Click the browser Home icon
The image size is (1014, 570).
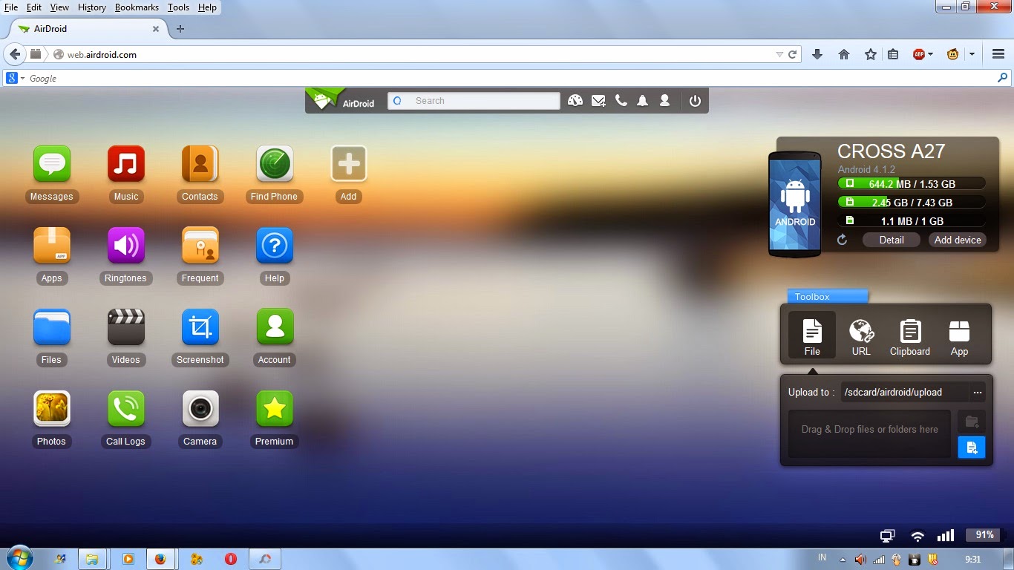(x=844, y=54)
